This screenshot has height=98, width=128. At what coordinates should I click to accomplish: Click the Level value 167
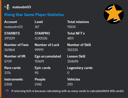coord(37,27)
